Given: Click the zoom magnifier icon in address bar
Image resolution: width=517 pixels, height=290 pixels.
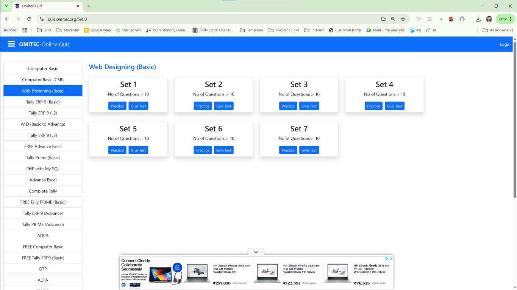Looking at the screenshot, I should [x=393, y=19].
